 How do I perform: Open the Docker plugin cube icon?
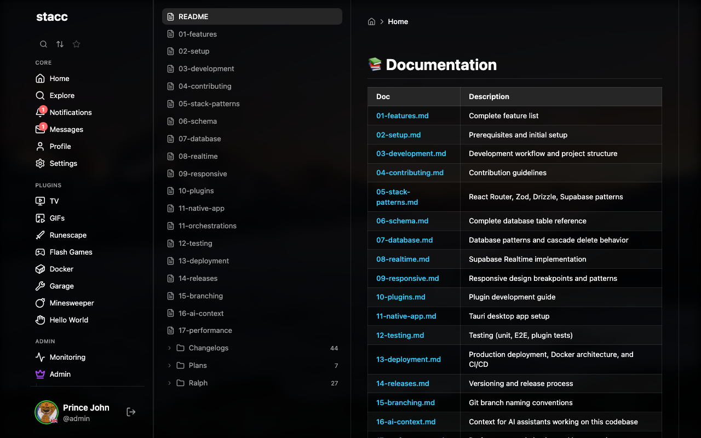pos(40,269)
